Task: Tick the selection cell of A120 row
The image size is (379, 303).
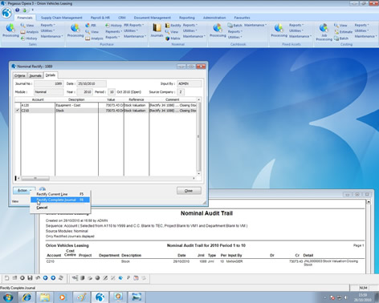Action: pyautogui.click(x=18, y=105)
